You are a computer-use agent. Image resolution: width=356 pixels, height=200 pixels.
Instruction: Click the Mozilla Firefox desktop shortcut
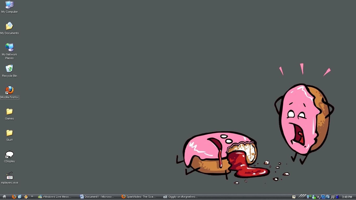point(9,90)
